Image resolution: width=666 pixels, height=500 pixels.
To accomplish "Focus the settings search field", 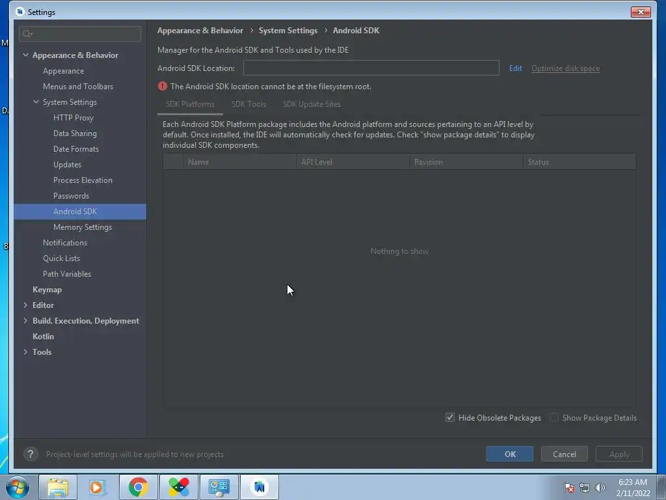I will click(80, 34).
